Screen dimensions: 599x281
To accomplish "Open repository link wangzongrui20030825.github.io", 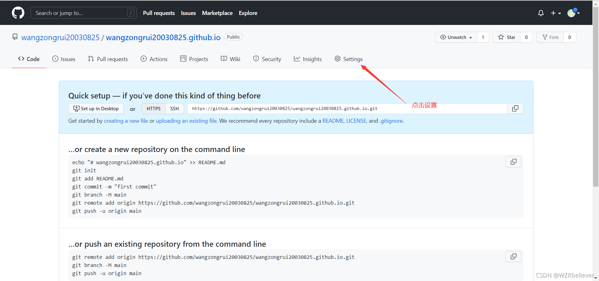I will point(163,37).
